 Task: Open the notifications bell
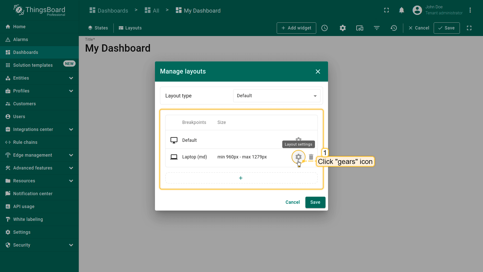[x=401, y=10]
